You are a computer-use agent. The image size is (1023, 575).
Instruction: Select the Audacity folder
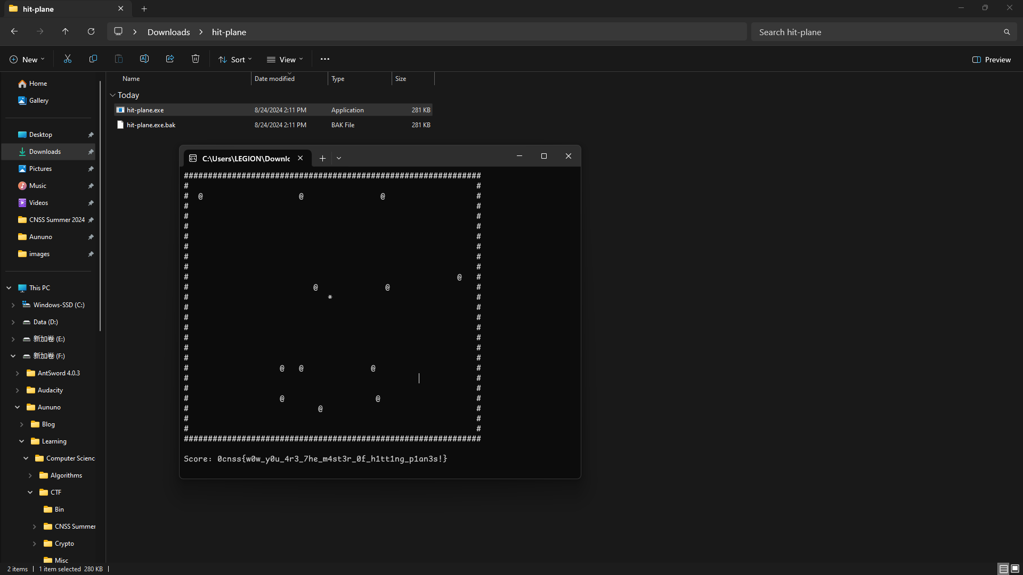point(51,390)
